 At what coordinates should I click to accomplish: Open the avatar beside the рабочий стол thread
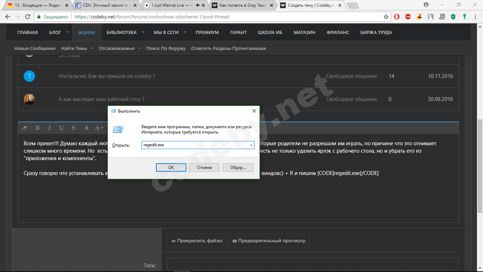[x=29, y=99]
